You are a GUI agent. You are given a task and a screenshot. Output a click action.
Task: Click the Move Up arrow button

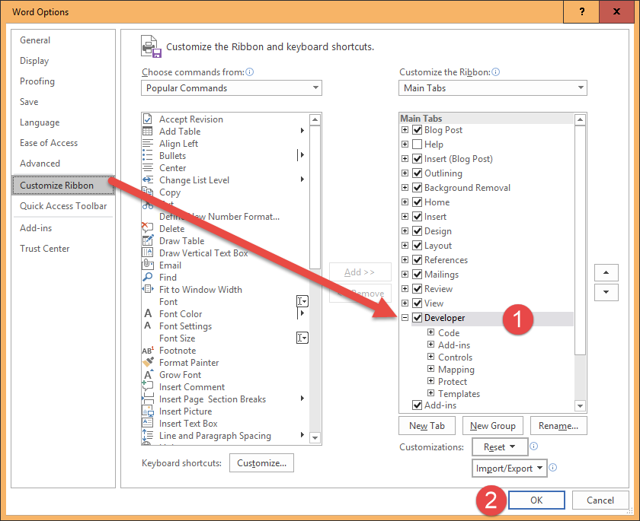[x=606, y=272]
